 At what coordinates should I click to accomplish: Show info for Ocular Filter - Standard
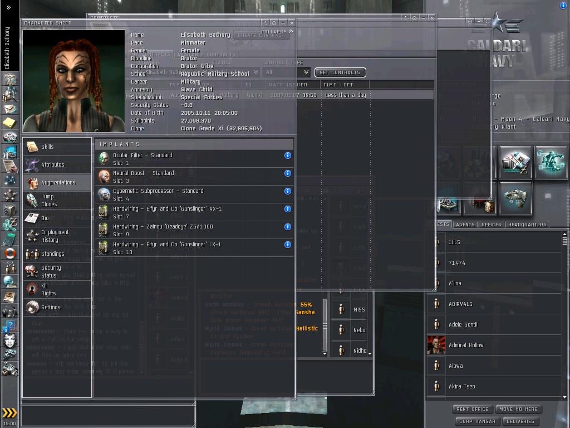(288, 155)
